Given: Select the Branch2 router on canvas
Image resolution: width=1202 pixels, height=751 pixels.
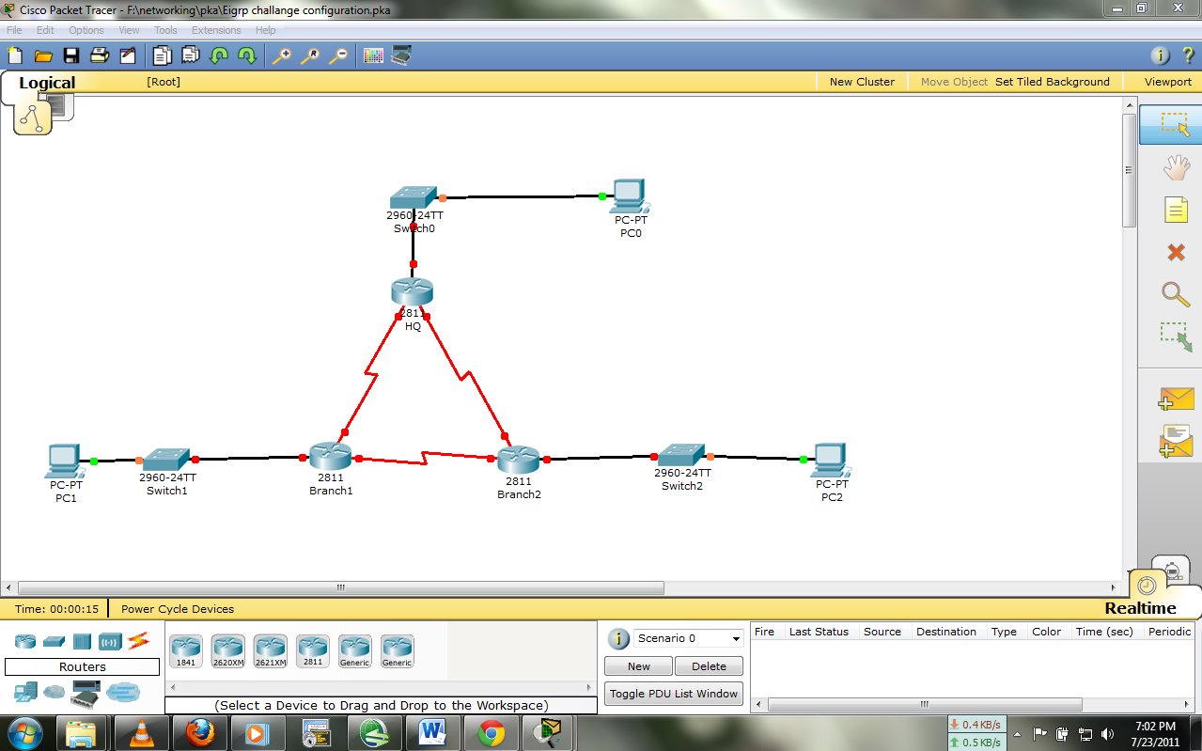Looking at the screenshot, I should coord(519,460).
